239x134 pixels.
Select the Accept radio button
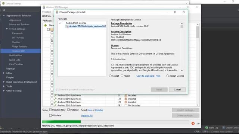coord(111,76)
